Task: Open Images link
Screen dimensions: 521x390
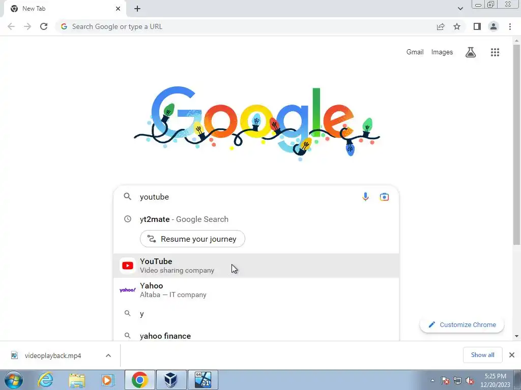Action: (442, 52)
